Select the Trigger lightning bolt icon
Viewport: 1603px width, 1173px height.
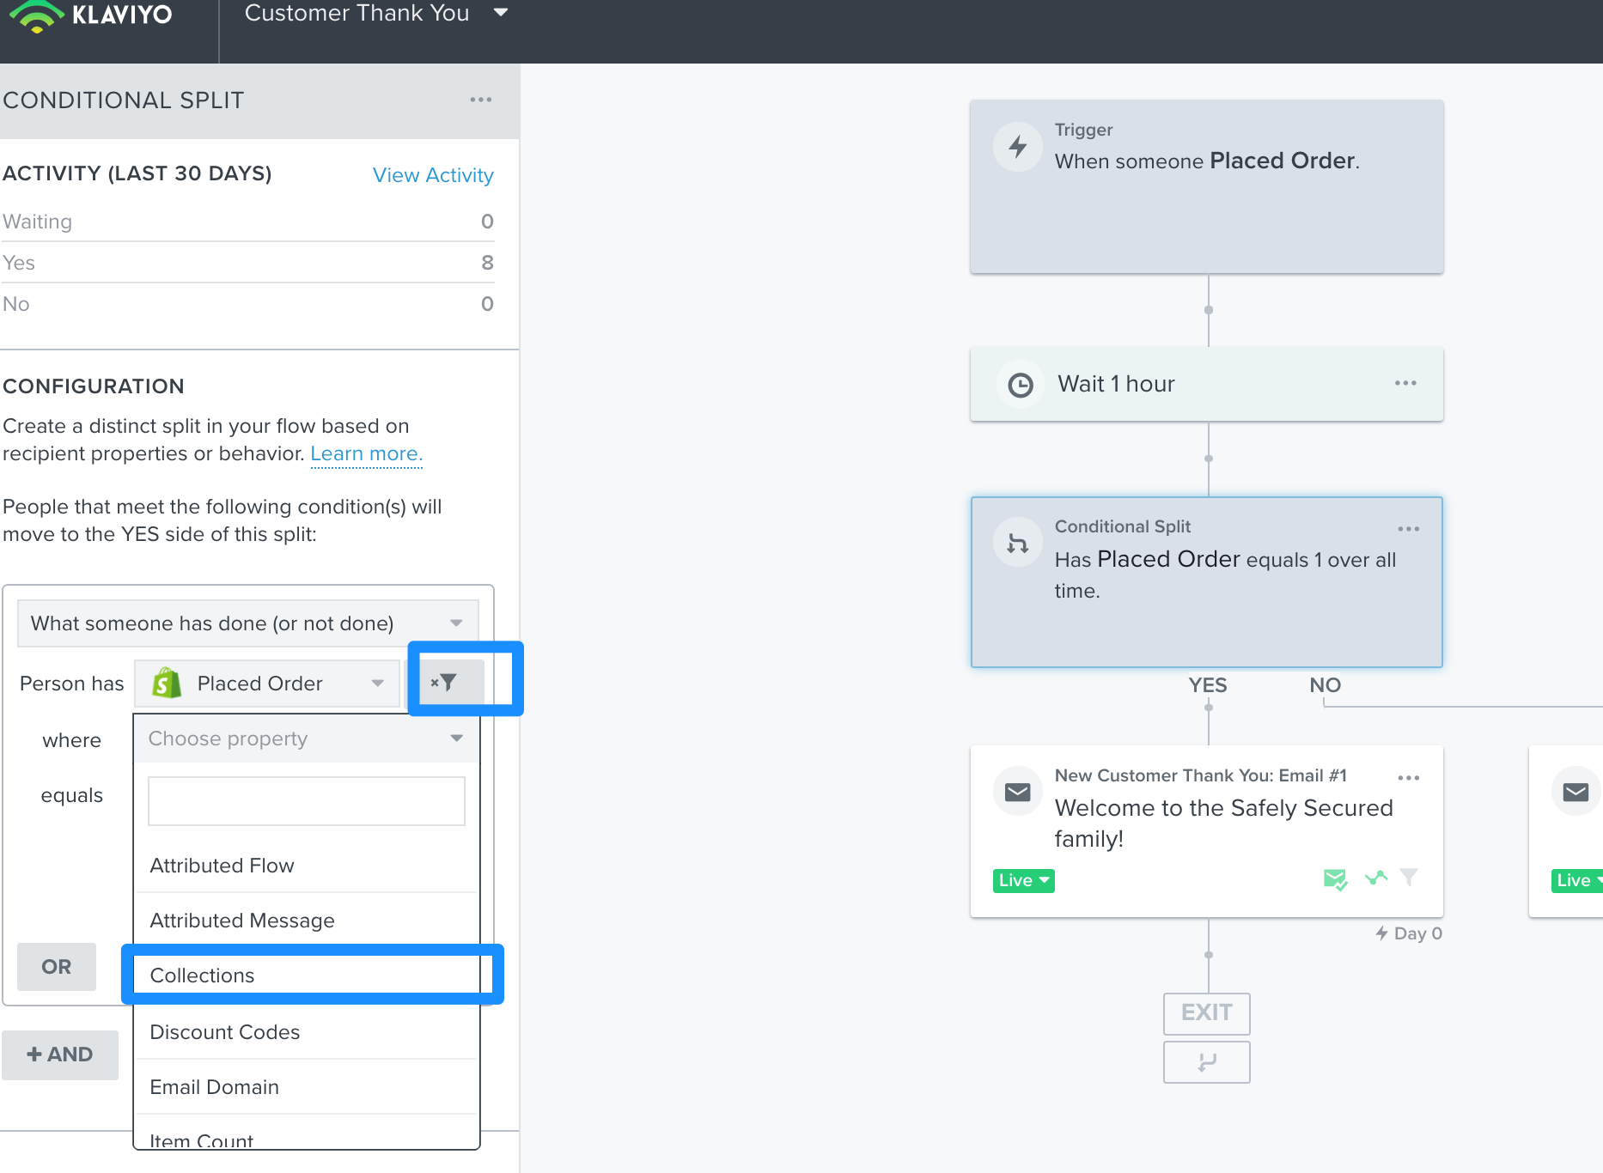click(x=1018, y=147)
